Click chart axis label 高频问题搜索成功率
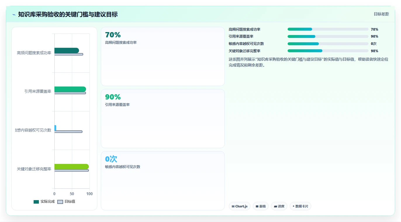Image resolution: width=401 pixels, height=222 pixels. pos(34,53)
